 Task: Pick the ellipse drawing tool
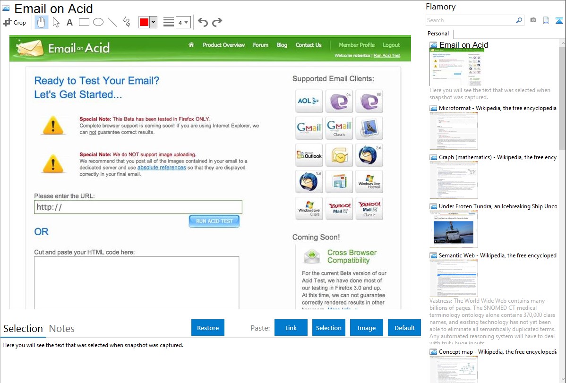98,22
